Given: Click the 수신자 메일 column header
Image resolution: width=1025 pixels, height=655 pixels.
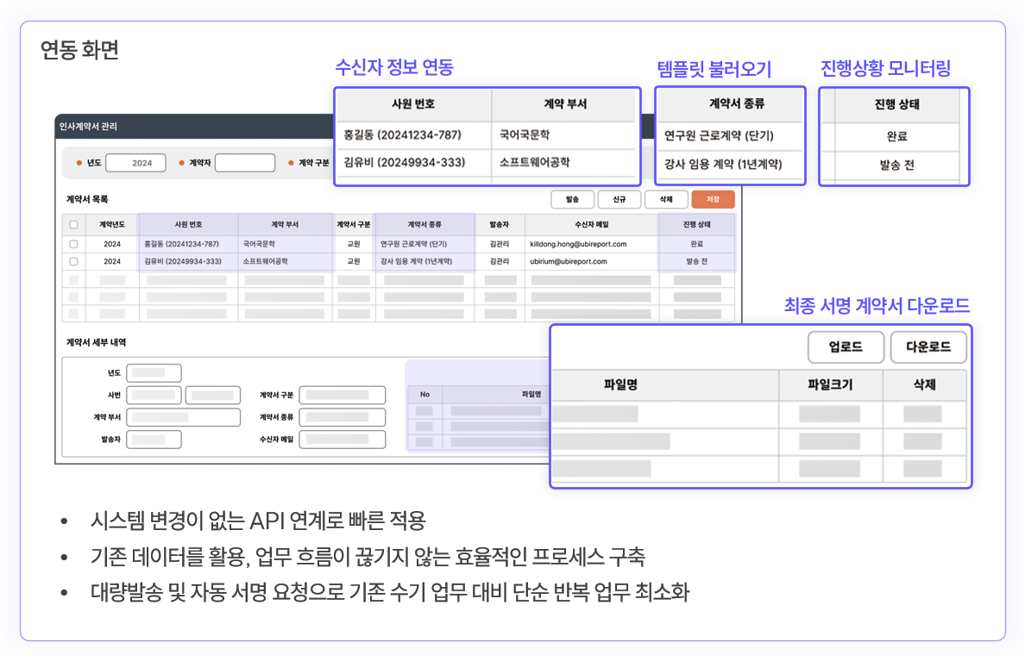Looking at the screenshot, I should (592, 225).
